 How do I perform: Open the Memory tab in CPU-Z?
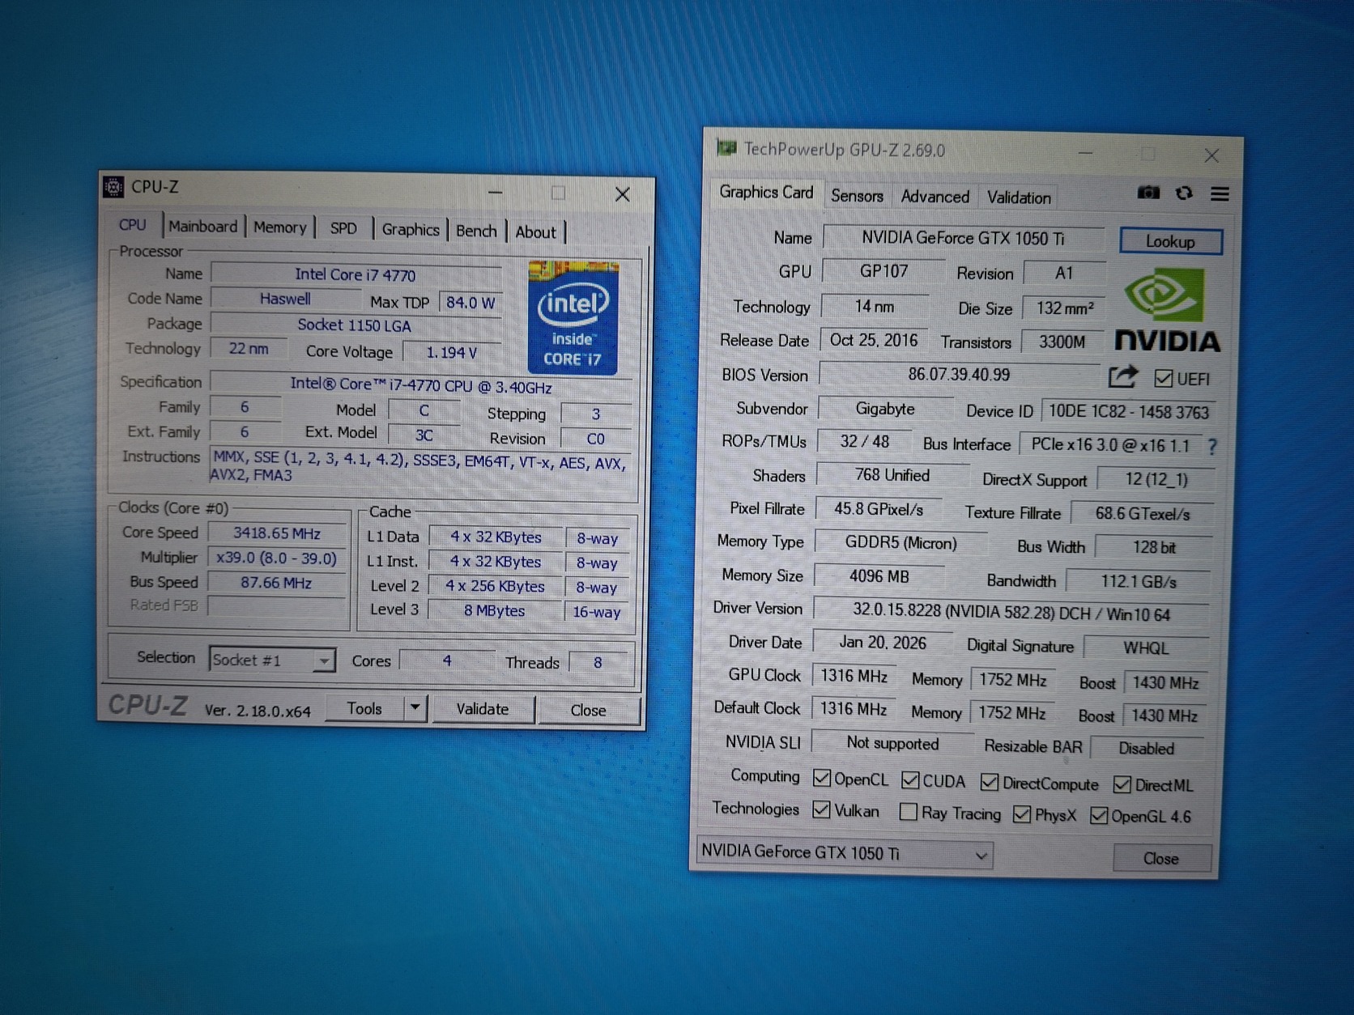tap(280, 227)
